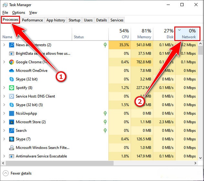Click the Fewer details label
Viewport: 204px width, 181px height.
(21, 173)
